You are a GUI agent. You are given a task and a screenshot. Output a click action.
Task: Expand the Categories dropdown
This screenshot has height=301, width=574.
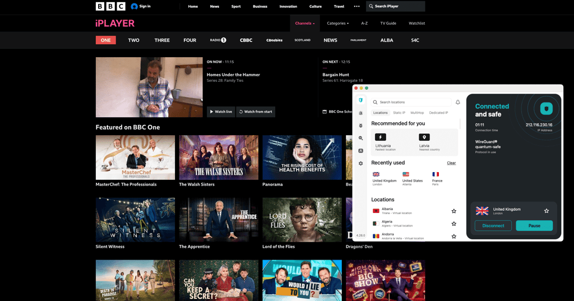337,23
